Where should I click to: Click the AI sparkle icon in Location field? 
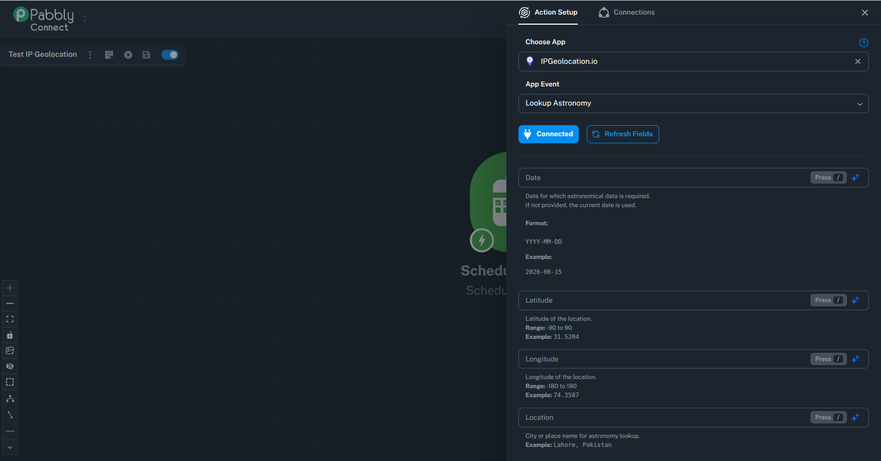click(855, 417)
